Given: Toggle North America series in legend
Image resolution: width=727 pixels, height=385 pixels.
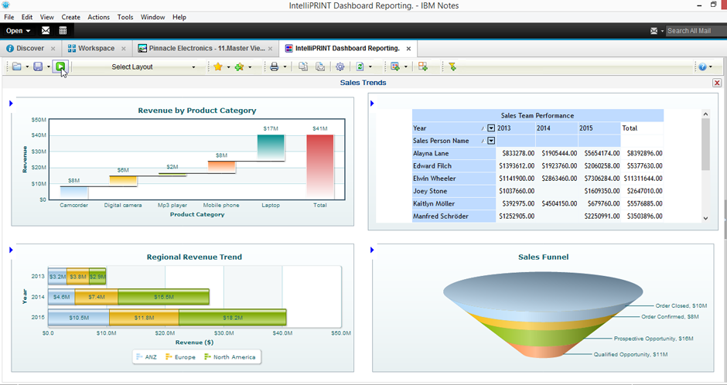Looking at the screenshot, I should pyautogui.click(x=230, y=356).
